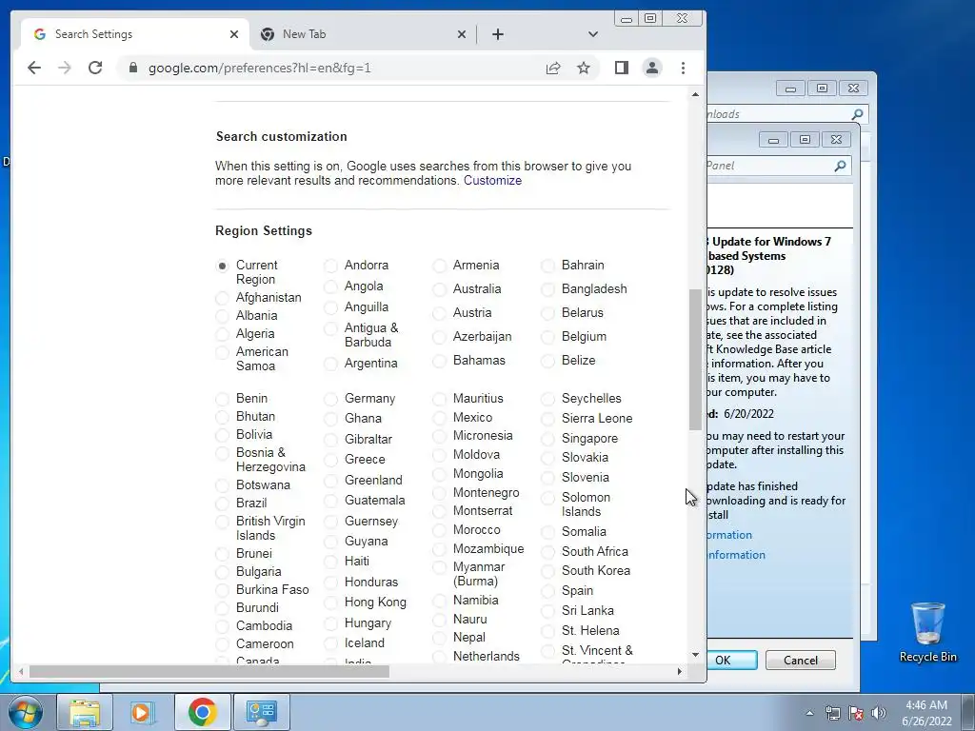
Task: Click the horizontal scrollbar thumb
Action: pyautogui.click(x=209, y=671)
